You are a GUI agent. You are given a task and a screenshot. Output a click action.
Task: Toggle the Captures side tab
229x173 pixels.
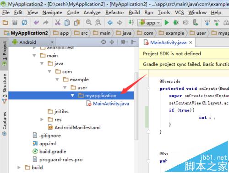point(4,123)
